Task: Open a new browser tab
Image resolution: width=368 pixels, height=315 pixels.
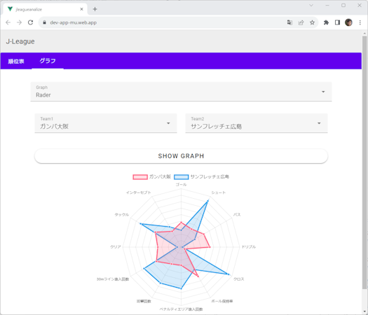Action: point(95,9)
